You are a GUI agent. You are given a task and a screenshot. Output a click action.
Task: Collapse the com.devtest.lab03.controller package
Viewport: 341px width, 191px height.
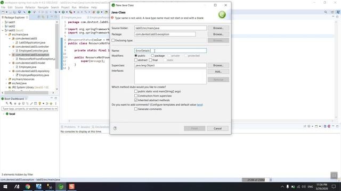[10, 47]
